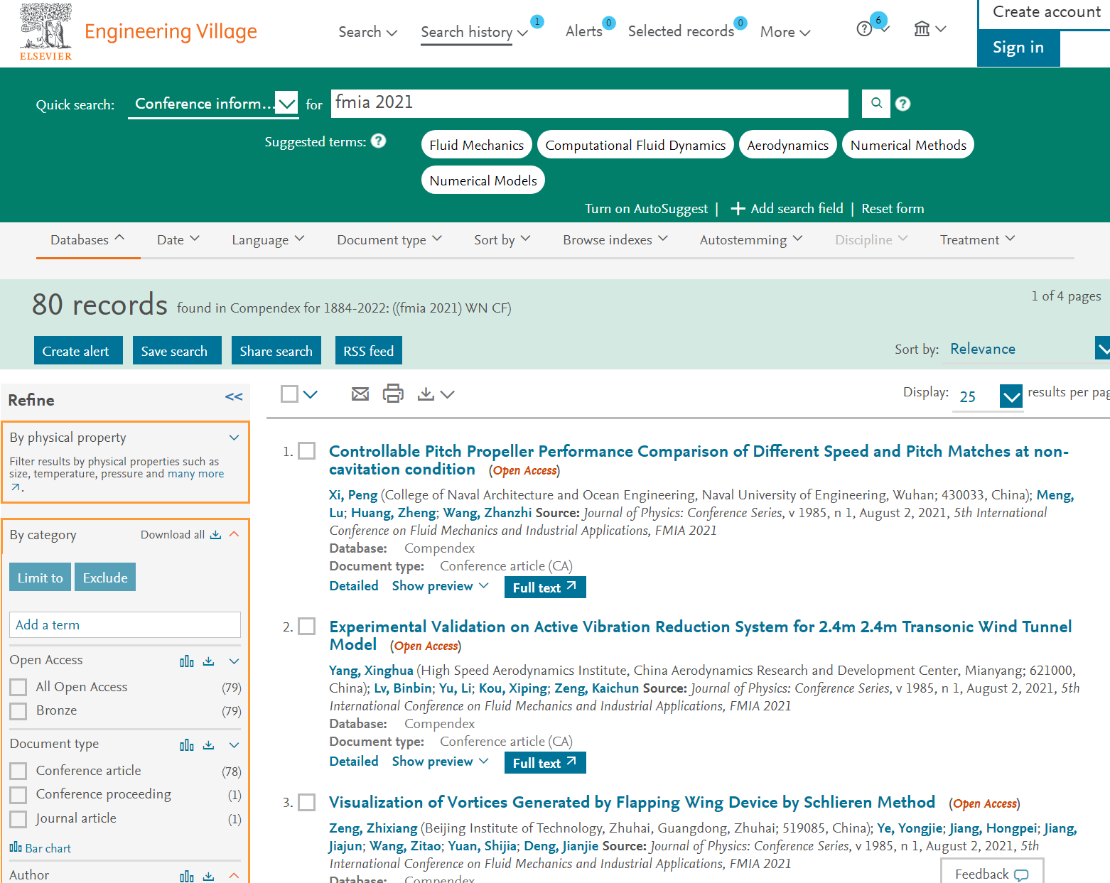The width and height of the screenshot is (1110, 883).
Task: Select Fluid Mechanics suggested term
Action: 476,145
